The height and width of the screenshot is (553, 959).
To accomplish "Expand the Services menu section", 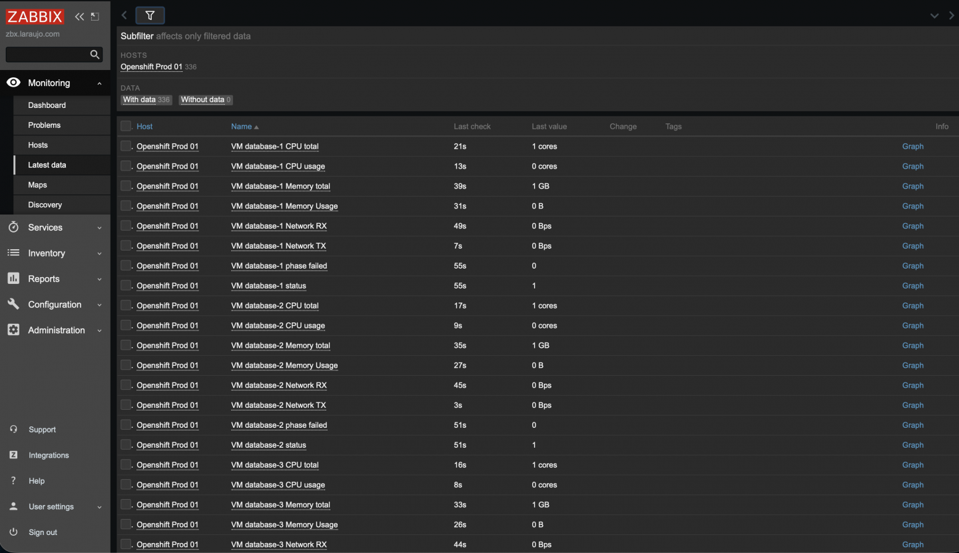I will pos(99,228).
